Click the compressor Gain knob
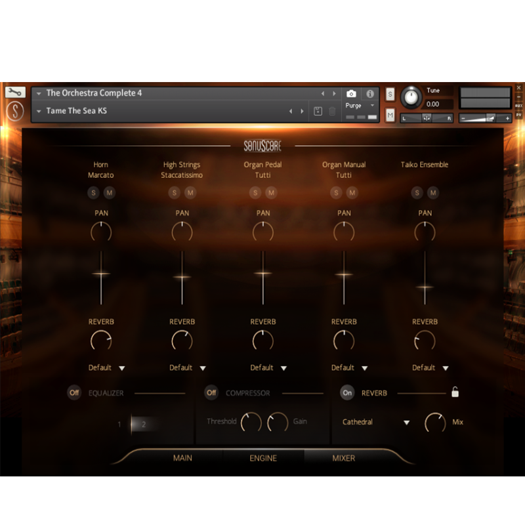Viewport: 525px width, 525px height. tap(278, 422)
